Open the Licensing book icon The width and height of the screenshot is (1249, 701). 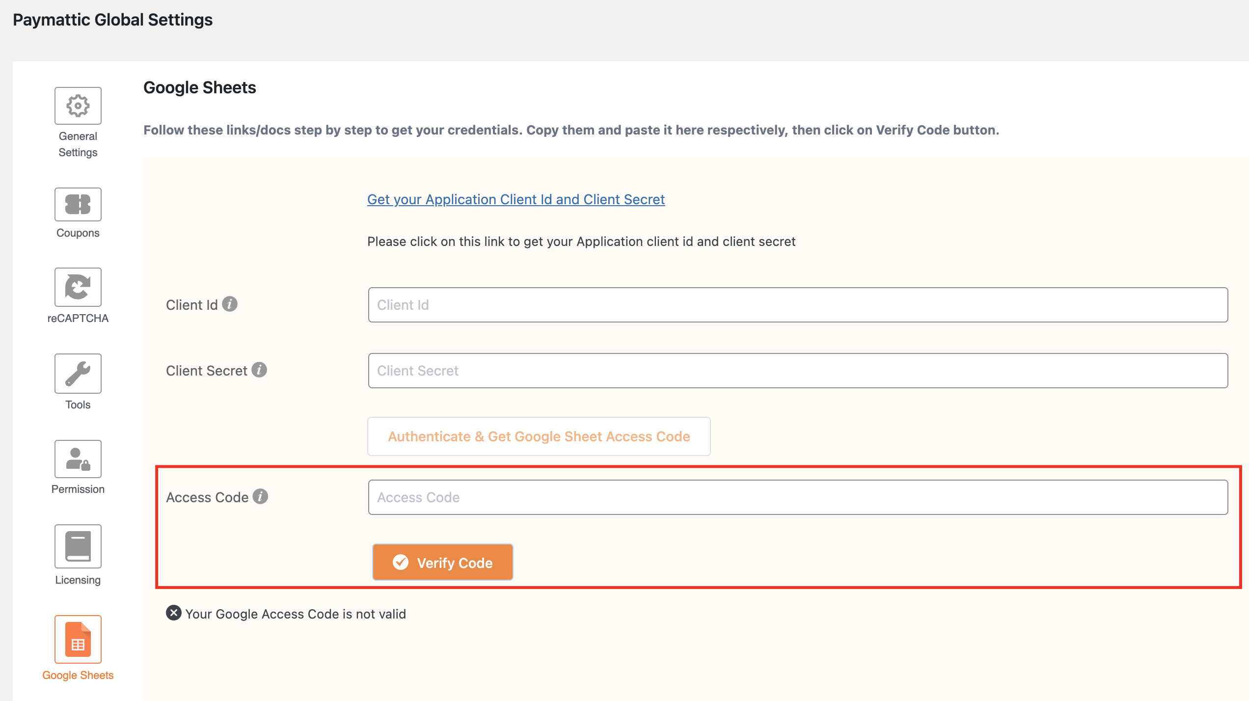(x=78, y=546)
